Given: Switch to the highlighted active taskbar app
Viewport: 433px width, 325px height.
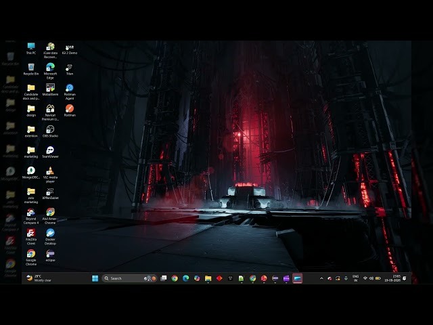Looking at the screenshot, I should tap(298, 278).
